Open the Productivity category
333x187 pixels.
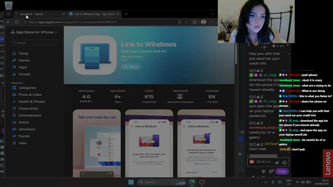[28, 108]
